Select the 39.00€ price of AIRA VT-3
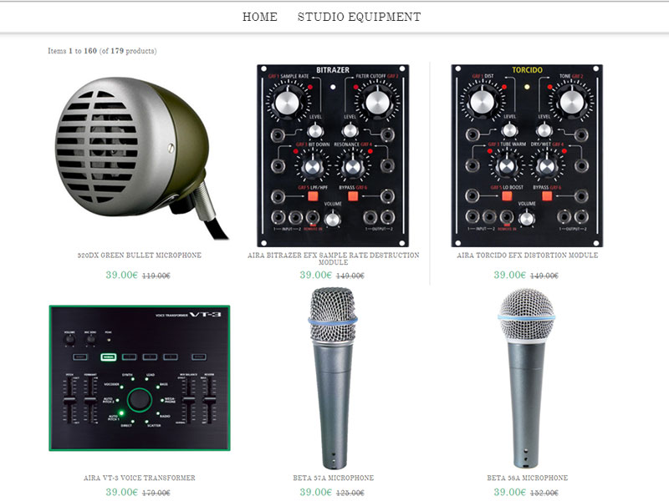The height and width of the screenshot is (501, 669). 121,493
